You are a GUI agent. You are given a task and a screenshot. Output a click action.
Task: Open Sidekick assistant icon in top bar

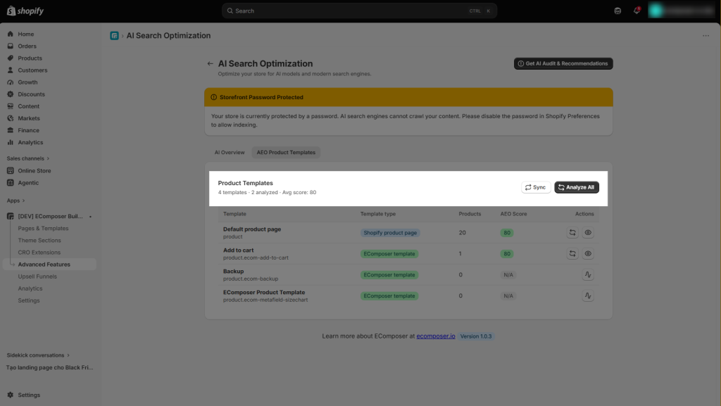click(617, 11)
